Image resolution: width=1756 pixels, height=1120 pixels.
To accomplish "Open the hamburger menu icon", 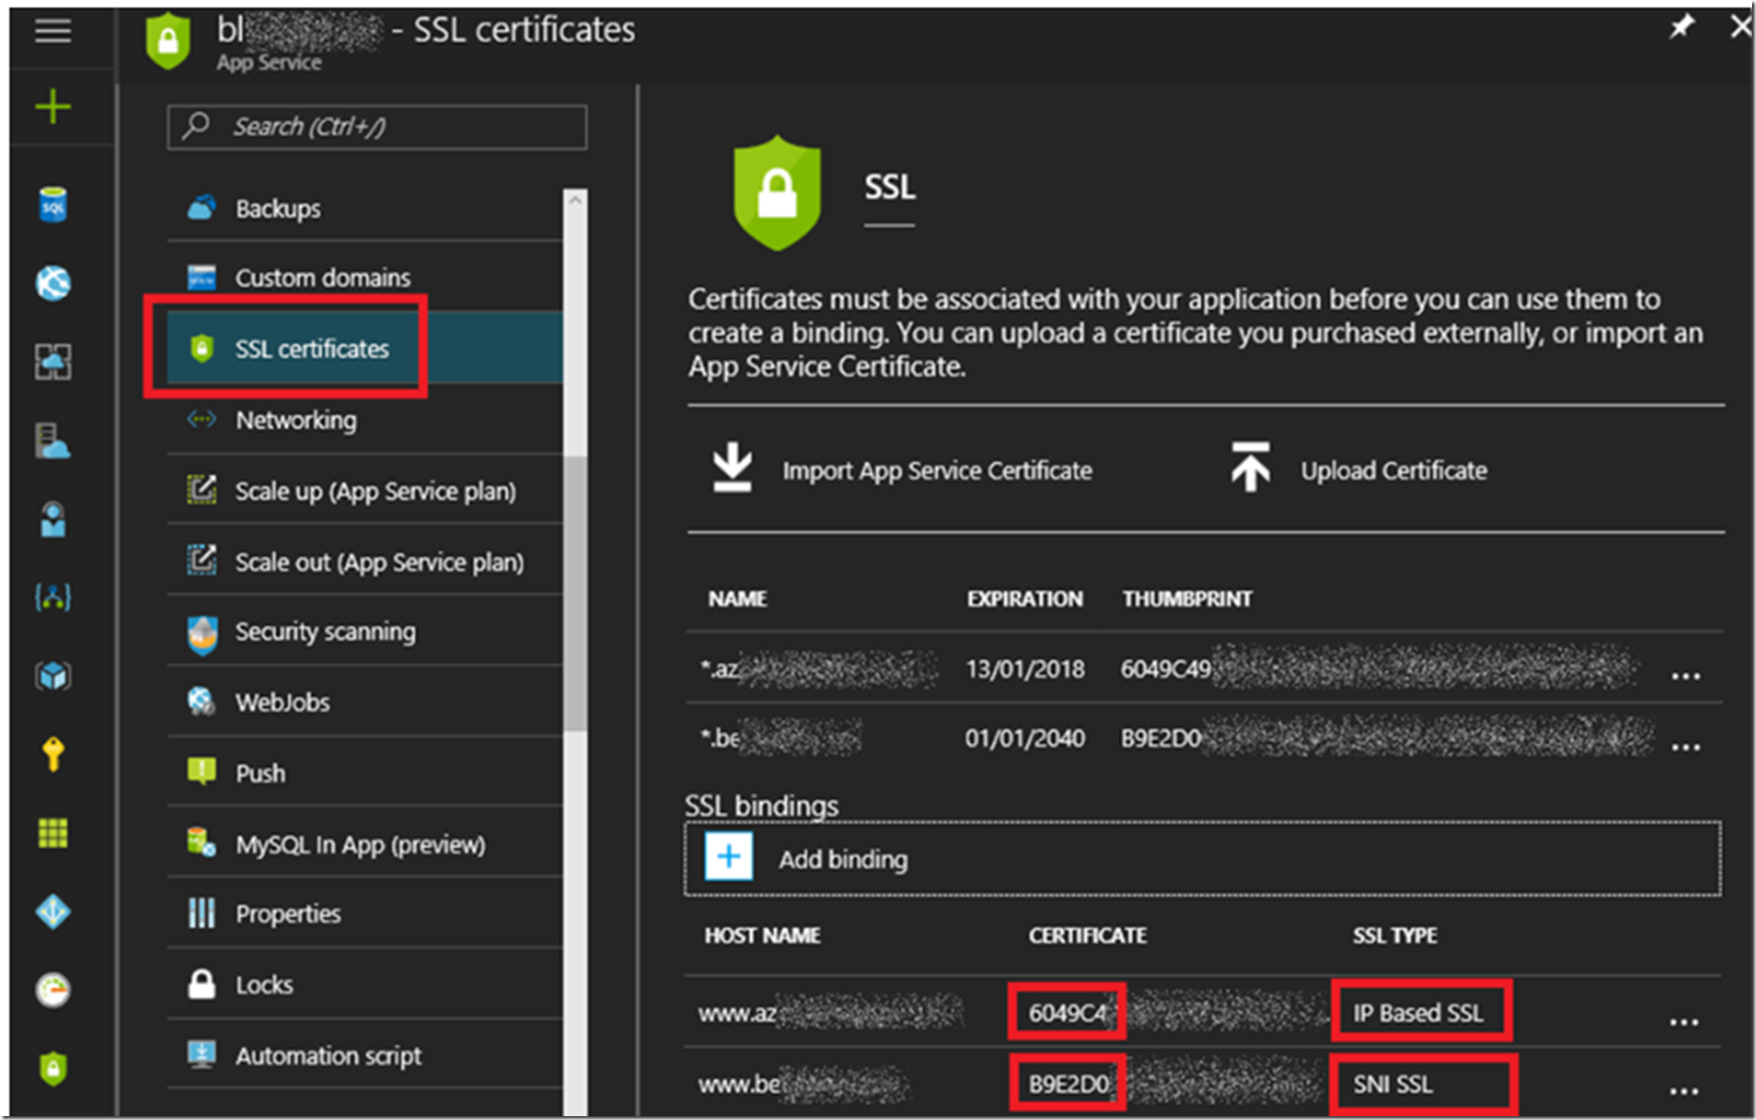I will point(53,32).
